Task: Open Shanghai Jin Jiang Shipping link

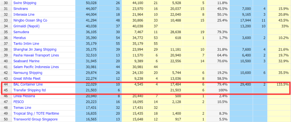Action: pyautogui.click(x=35, y=50)
